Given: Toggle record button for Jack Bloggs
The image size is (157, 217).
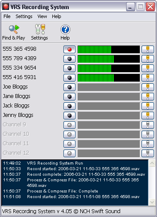Looking at the screenshot, I should (69, 106).
